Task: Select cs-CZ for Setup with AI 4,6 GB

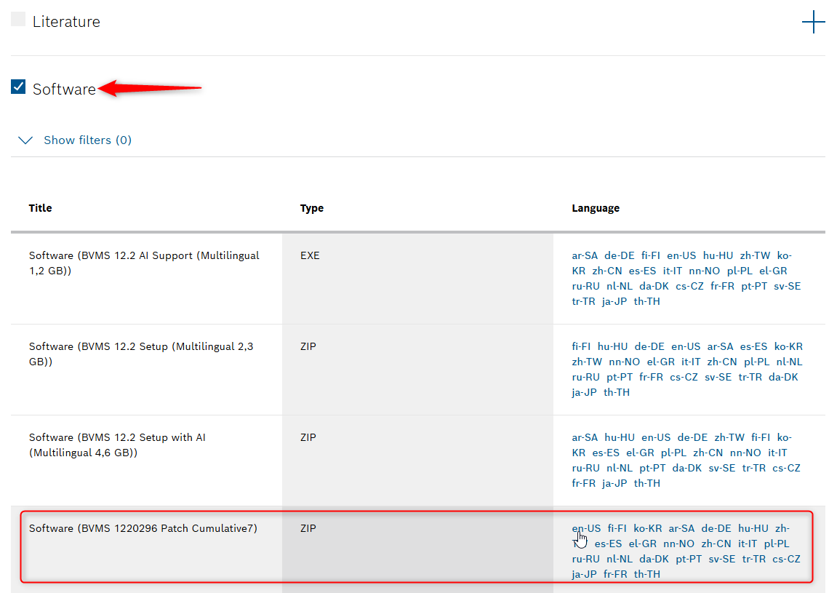Action: pos(786,468)
